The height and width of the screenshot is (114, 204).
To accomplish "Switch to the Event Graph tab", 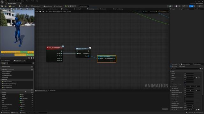I will (x=91, y=9).
